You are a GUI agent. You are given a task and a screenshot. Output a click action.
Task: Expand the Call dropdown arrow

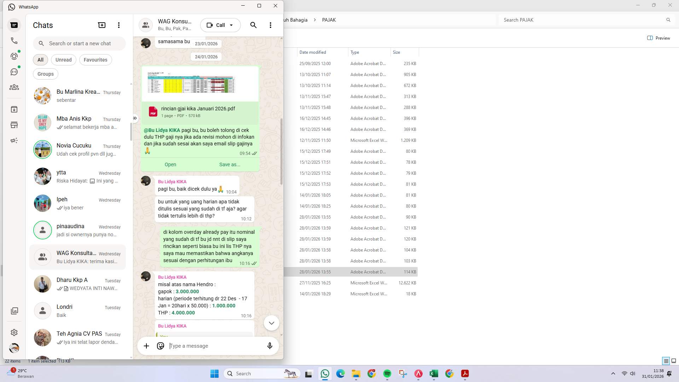tap(231, 25)
